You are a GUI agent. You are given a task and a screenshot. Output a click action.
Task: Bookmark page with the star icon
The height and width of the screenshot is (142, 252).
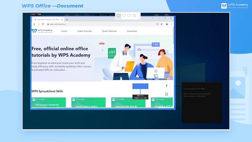tap(162, 24)
